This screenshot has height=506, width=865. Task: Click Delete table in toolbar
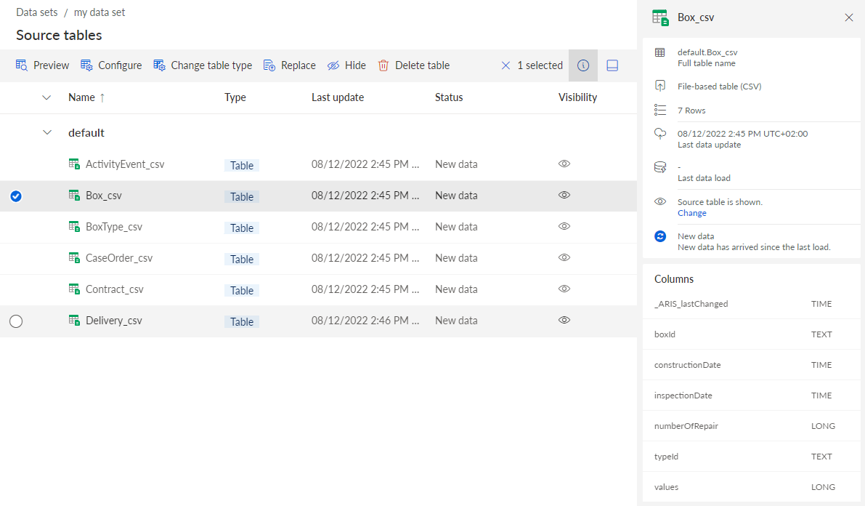414,65
